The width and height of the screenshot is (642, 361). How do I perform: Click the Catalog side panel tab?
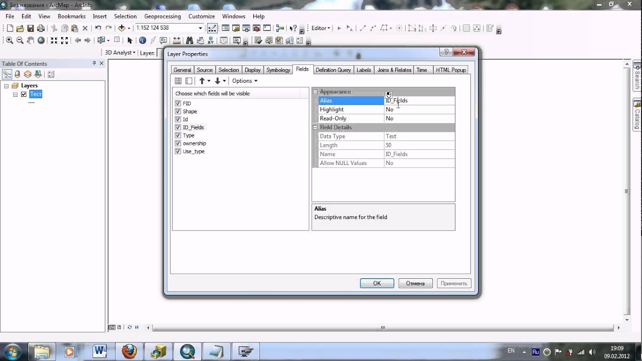(x=637, y=115)
